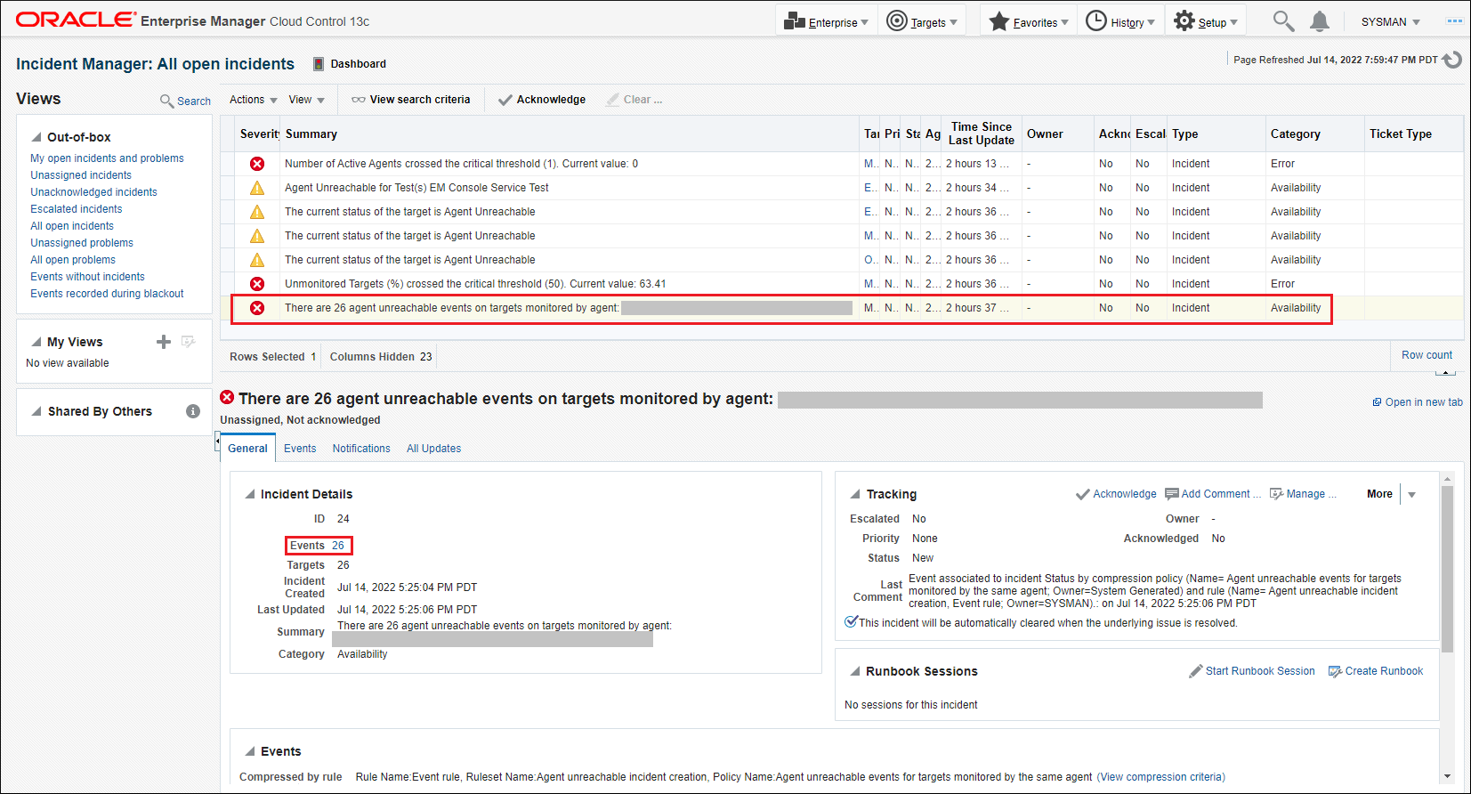Click the critical icon for Unmonitored Targets row

[x=257, y=284]
